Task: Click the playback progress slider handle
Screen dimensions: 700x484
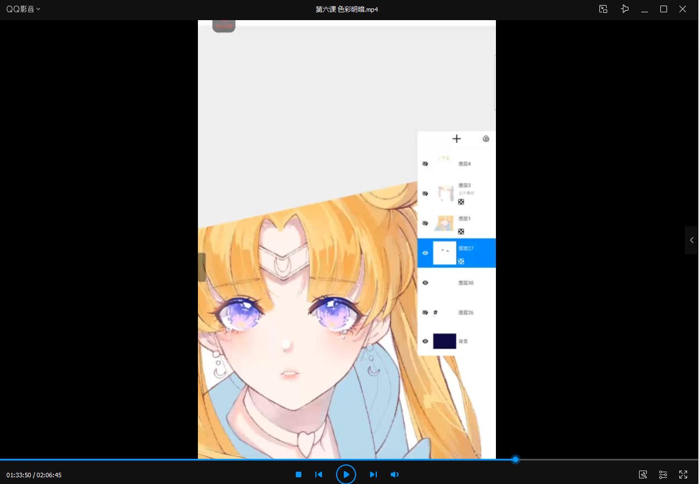Action: [515, 459]
